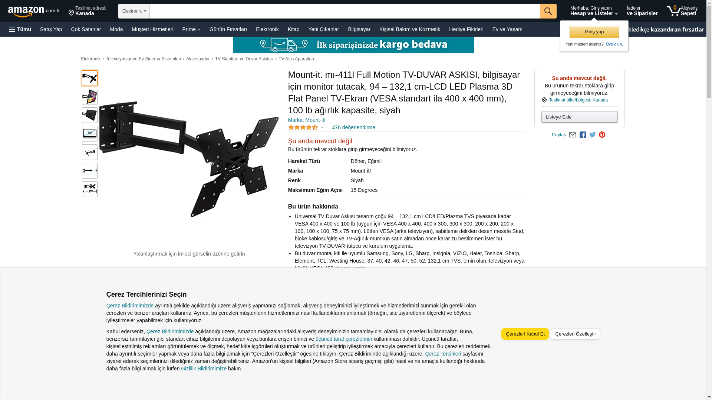Image resolution: width=712 pixels, height=400 pixels.
Task: Expand the star rating popover arrow
Action: 322,128
